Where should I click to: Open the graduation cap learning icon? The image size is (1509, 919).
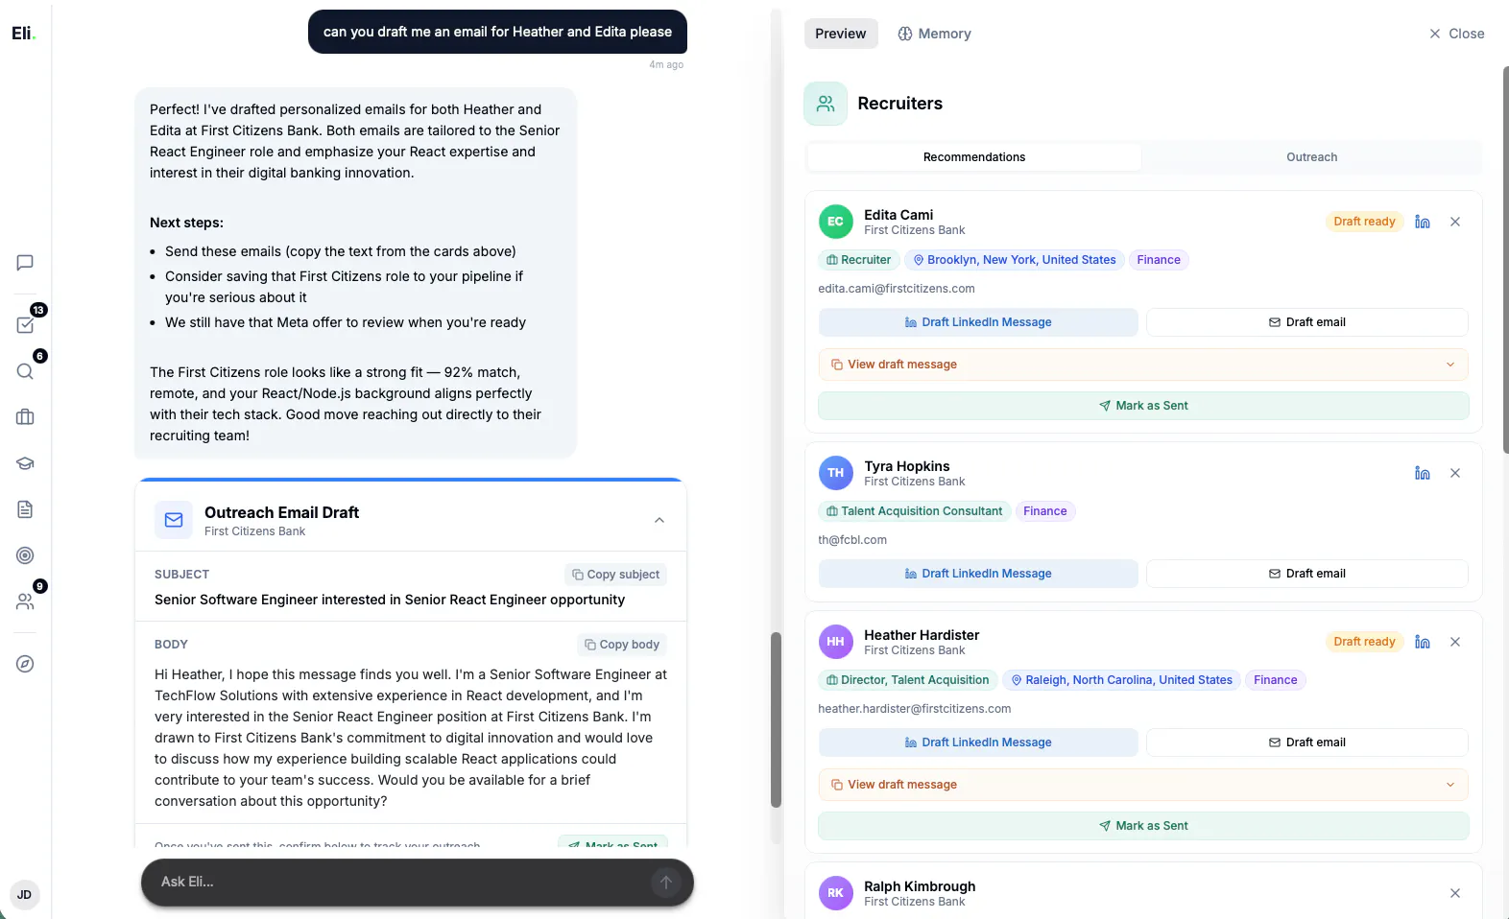point(25,463)
